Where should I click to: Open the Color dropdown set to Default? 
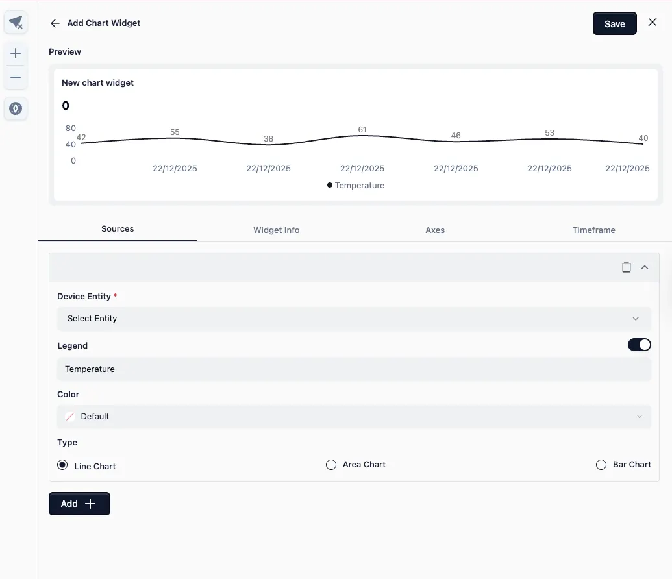point(354,417)
